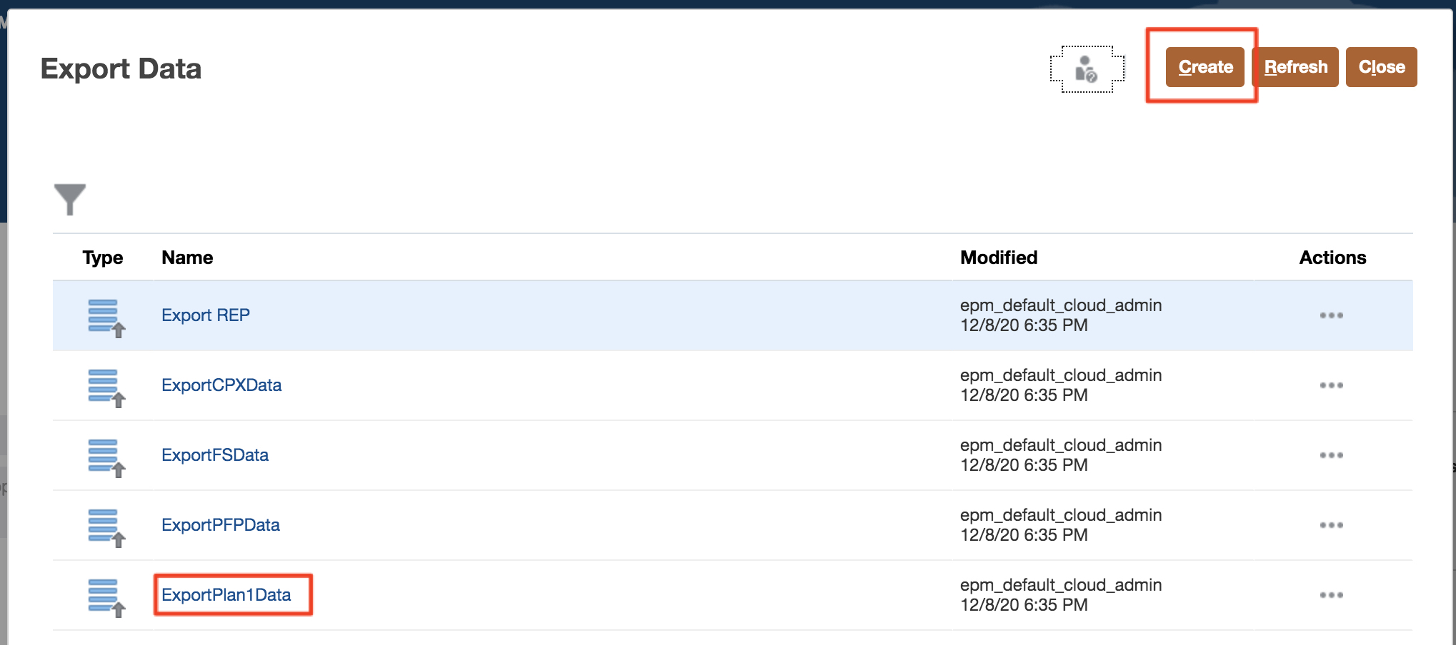Open actions menu for Export REP
The width and height of the screenshot is (1456, 645).
[x=1331, y=315]
